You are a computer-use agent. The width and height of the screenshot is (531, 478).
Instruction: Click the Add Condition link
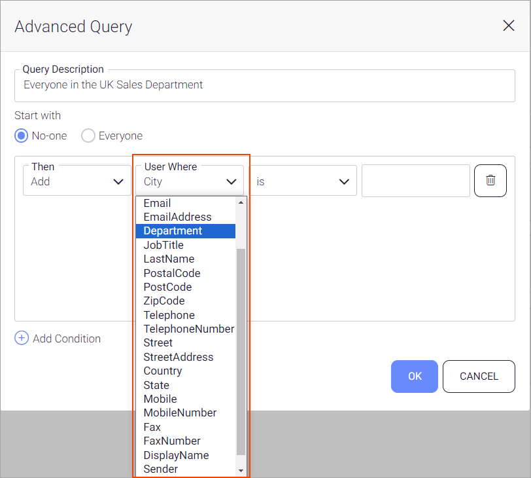pos(67,339)
